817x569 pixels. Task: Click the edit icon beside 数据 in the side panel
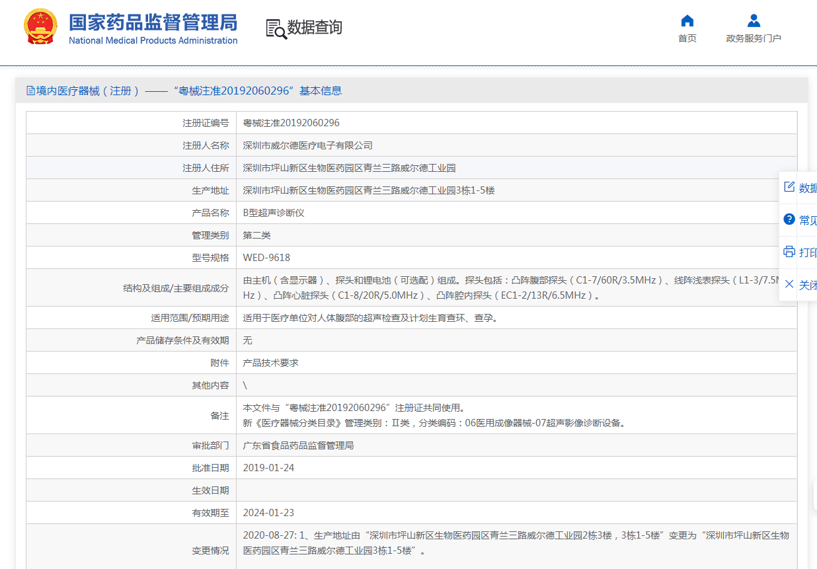tap(789, 187)
